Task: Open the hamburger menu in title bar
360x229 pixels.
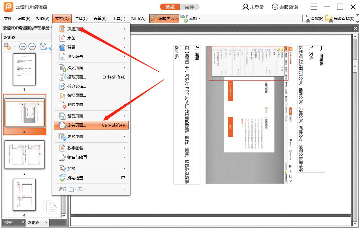Action: 314,7
